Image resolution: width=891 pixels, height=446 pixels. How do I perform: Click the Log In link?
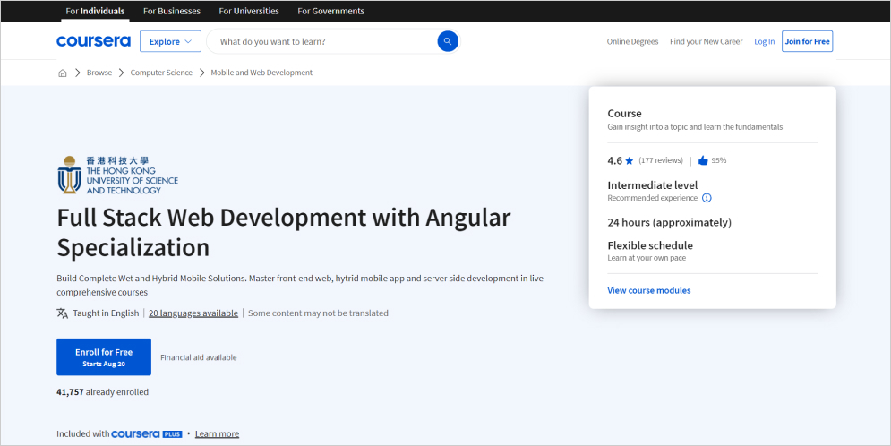[x=764, y=41]
